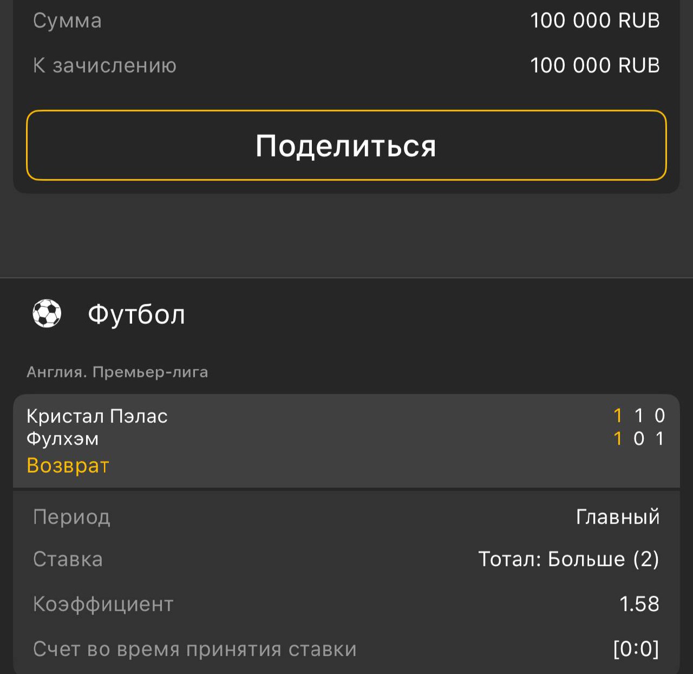Click the Тотал: Больше (2) bet value
The height and width of the screenshot is (674, 693).
[x=568, y=559]
